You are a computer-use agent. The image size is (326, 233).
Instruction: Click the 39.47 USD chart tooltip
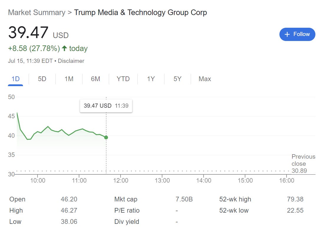click(106, 106)
